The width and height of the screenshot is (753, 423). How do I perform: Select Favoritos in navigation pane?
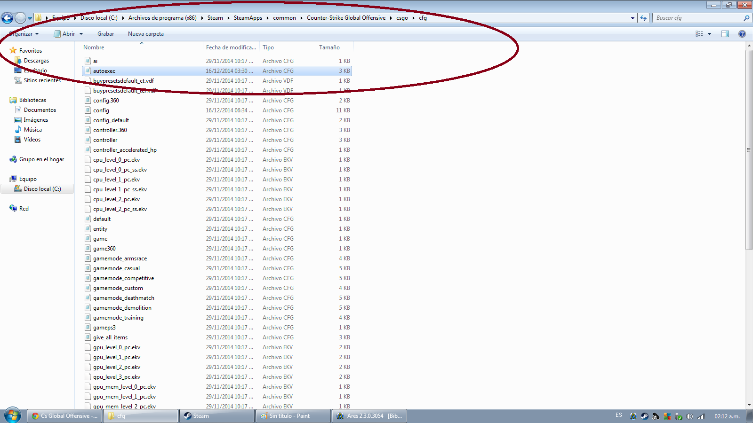point(31,51)
